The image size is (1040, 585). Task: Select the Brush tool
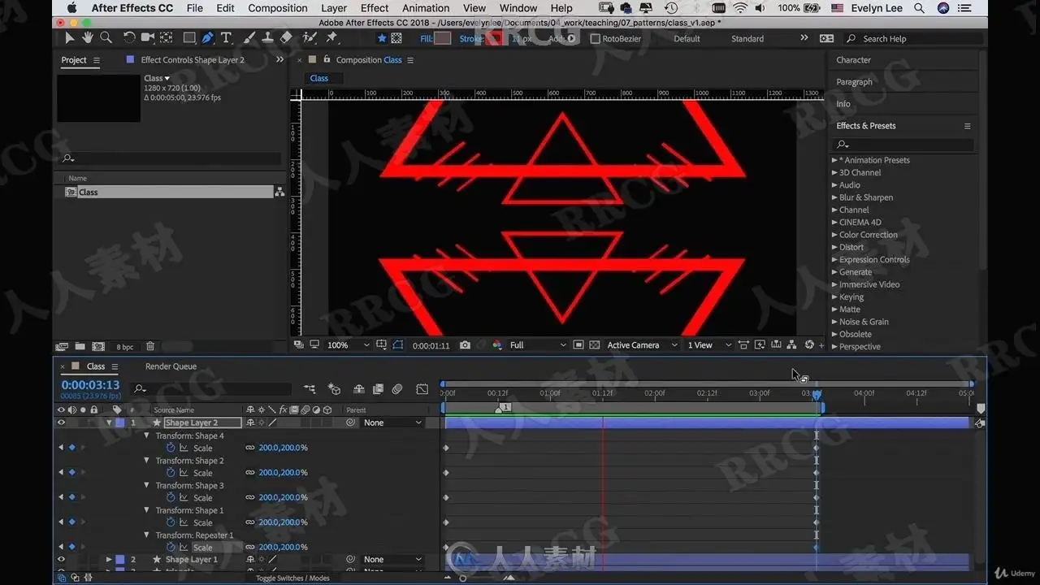tap(249, 38)
